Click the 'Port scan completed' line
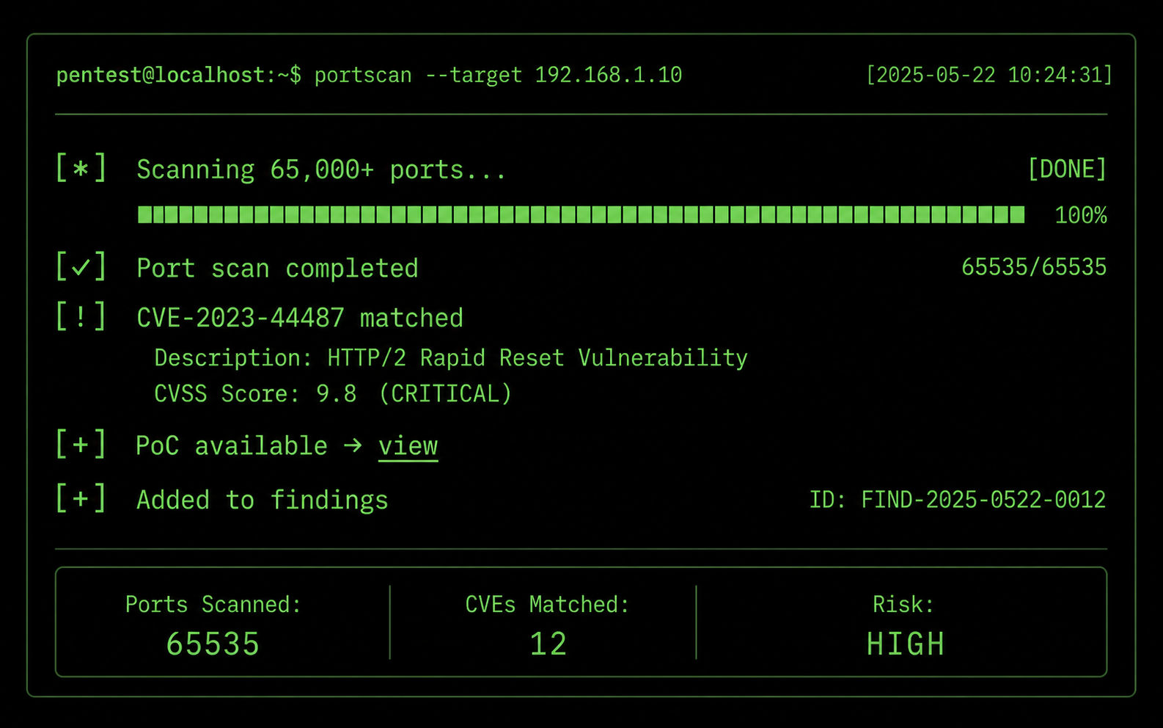This screenshot has height=728, width=1163. coord(277,269)
